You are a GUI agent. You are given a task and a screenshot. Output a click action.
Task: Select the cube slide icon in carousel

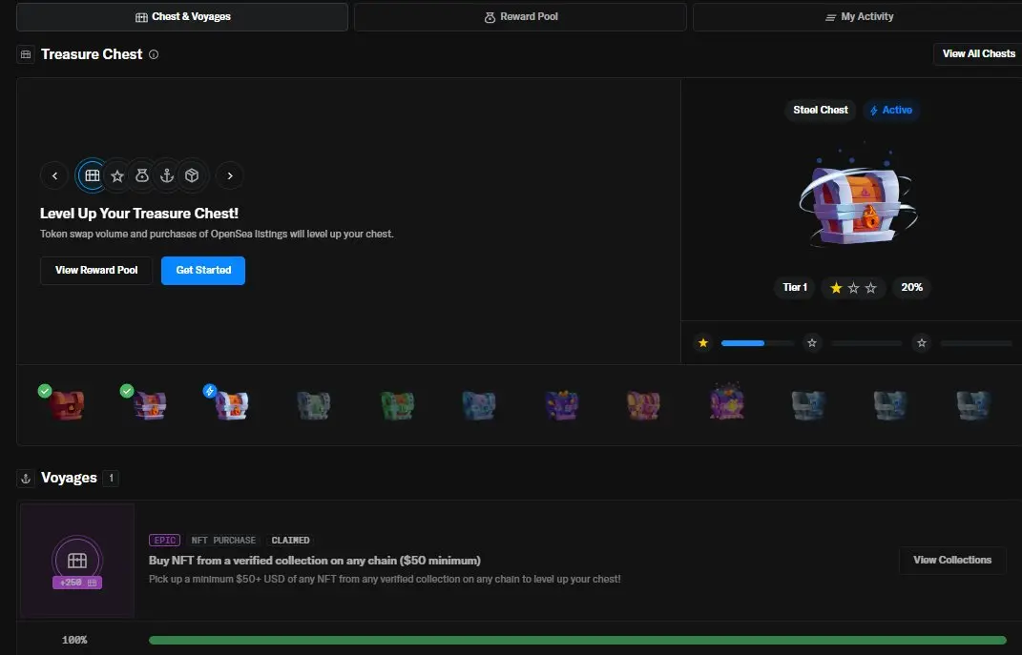[x=192, y=175]
